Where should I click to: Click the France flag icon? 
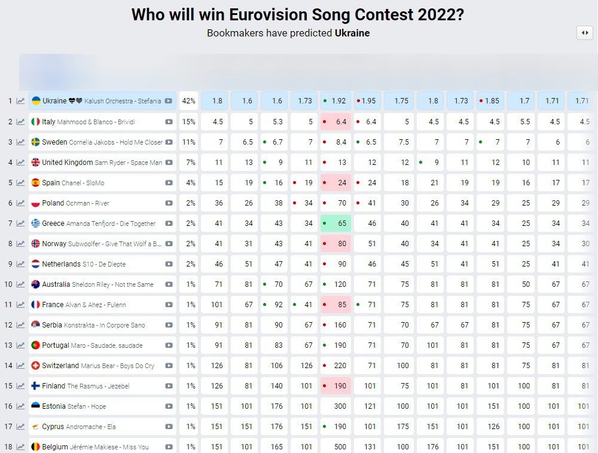[x=36, y=305]
